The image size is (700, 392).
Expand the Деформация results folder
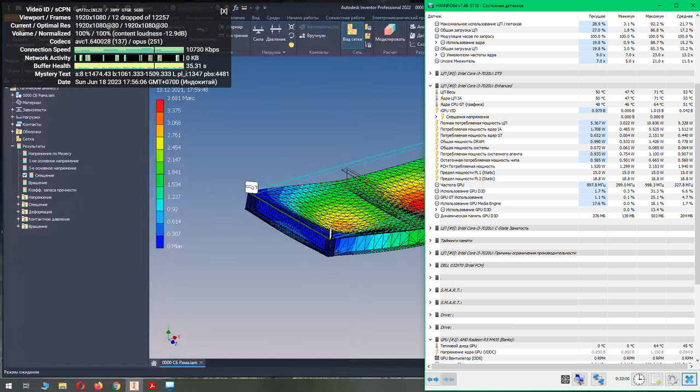[x=19, y=212]
